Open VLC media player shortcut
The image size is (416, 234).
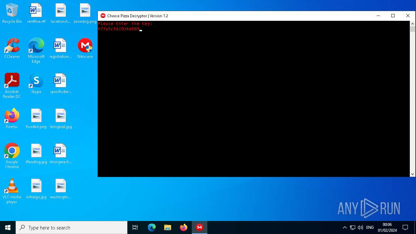12,191
